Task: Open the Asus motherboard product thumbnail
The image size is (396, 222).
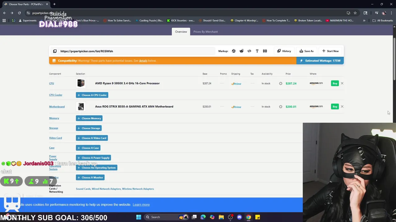Action: (x=81, y=106)
